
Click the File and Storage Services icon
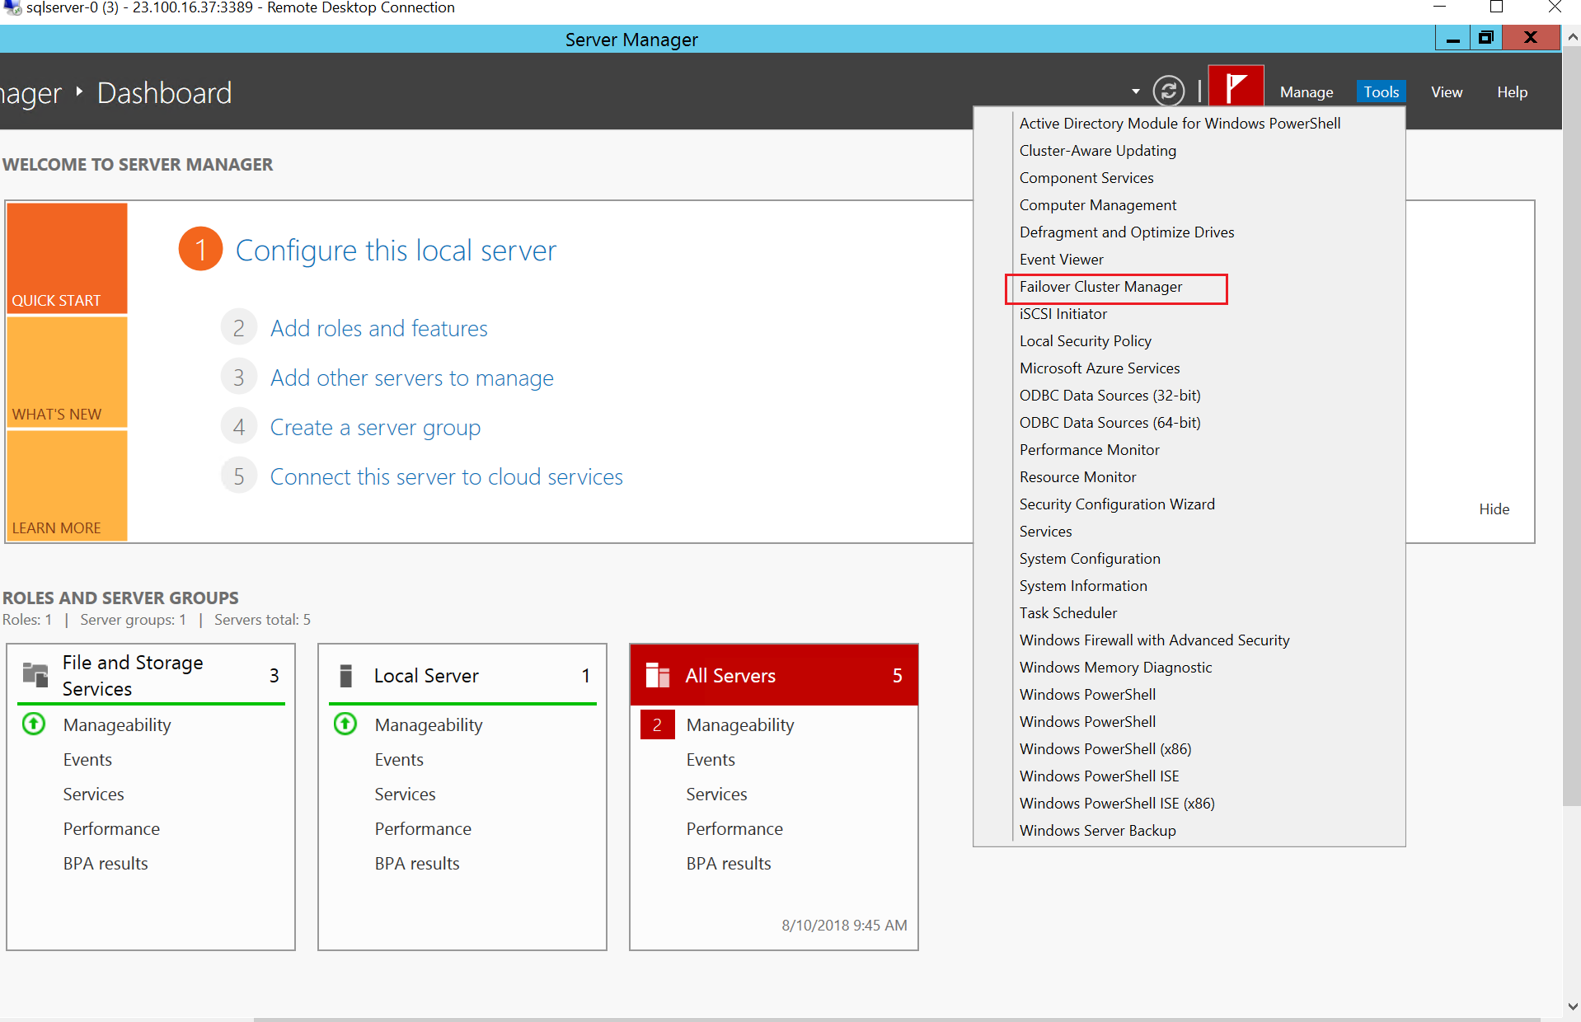(35, 675)
